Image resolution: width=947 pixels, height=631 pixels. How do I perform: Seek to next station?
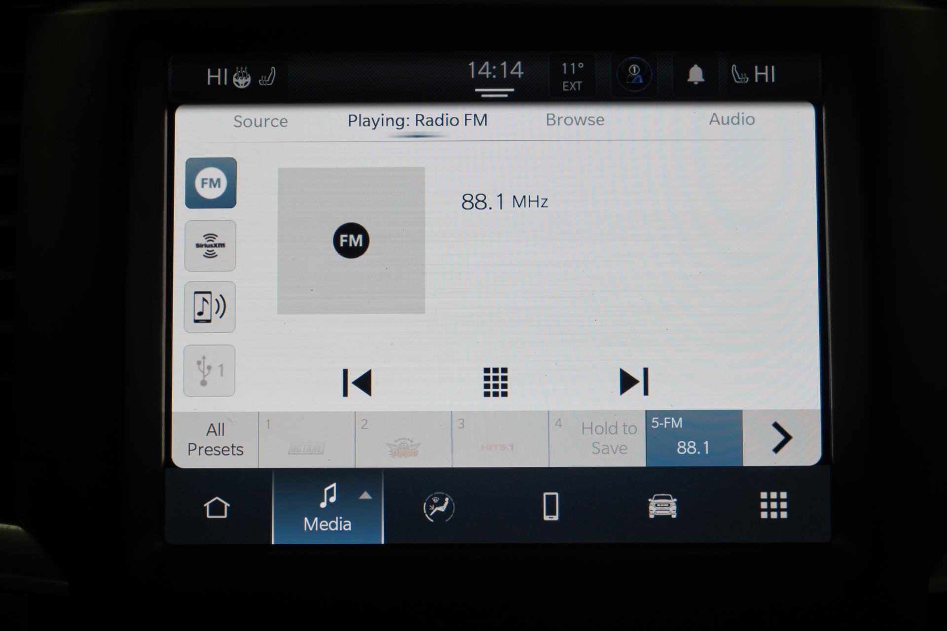(634, 382)
